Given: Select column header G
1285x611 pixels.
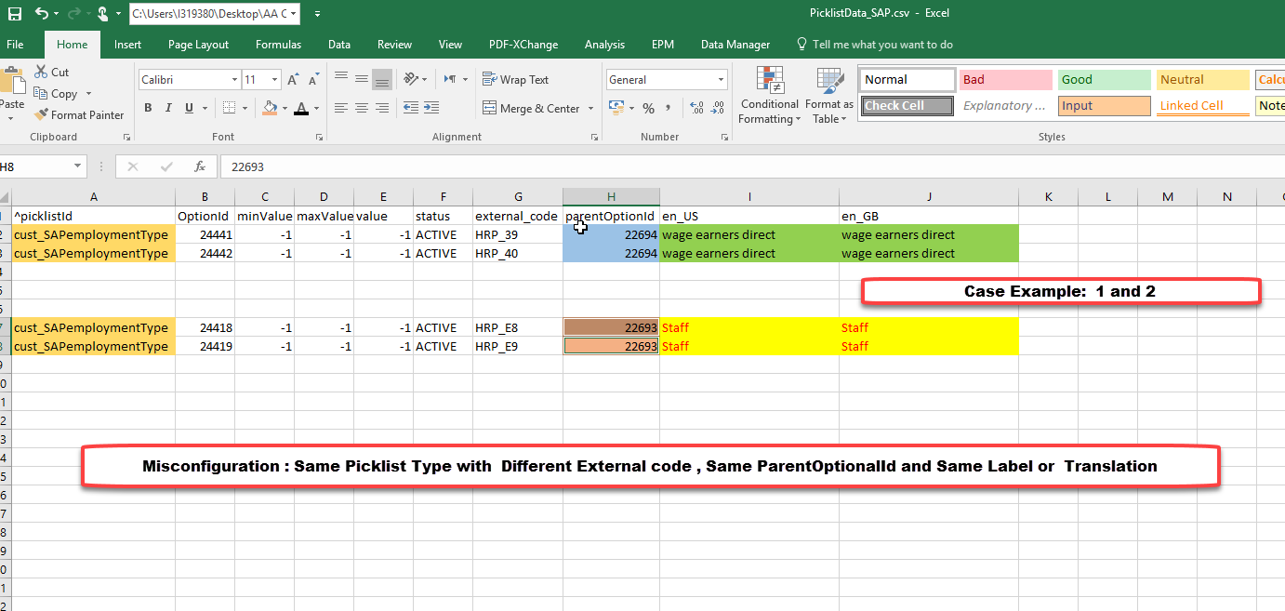Looking at the screenshot, I should [518, 196].
